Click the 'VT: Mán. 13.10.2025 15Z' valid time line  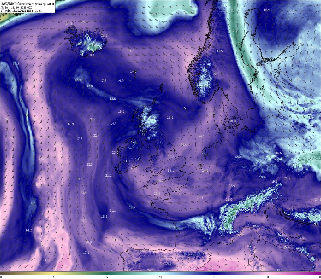click(x=21, y=11)
